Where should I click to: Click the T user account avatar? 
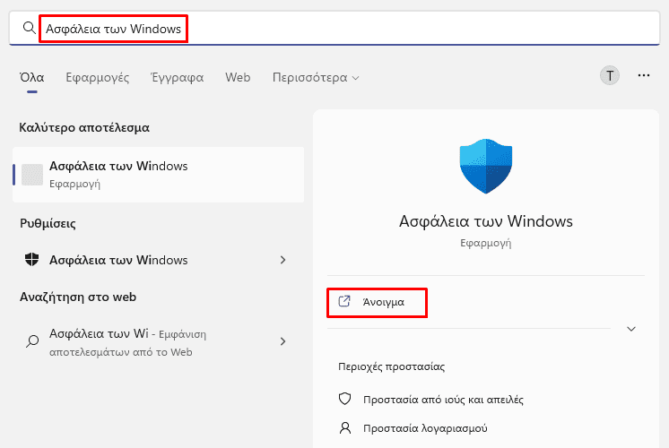610,76
